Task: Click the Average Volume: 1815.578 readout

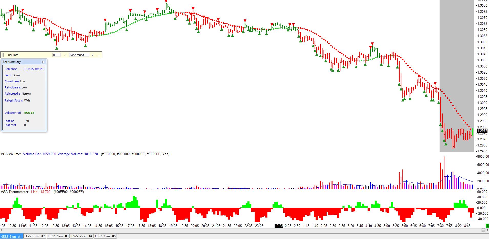Action: point(78,154)
